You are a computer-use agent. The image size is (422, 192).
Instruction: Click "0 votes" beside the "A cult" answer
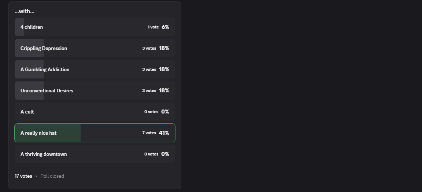pos(151,112)
